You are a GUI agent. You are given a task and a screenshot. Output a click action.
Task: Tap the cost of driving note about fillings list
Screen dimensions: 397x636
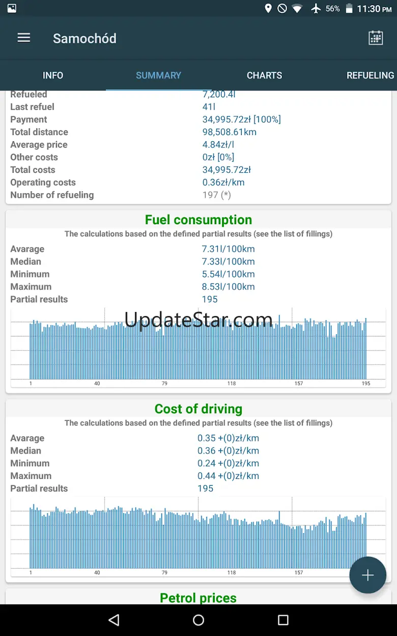coord(198,423)
